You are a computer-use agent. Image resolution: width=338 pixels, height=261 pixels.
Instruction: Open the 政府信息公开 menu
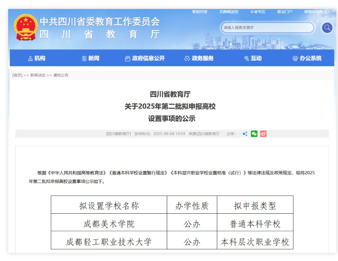[x=145, y=58]
